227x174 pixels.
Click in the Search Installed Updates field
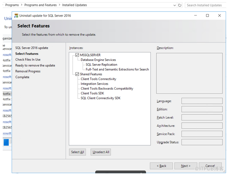(x=206, y=5)
